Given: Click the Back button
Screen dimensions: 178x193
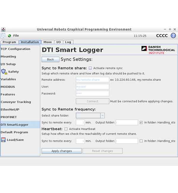Looking at the screenshot, I should tap(50, 59).
